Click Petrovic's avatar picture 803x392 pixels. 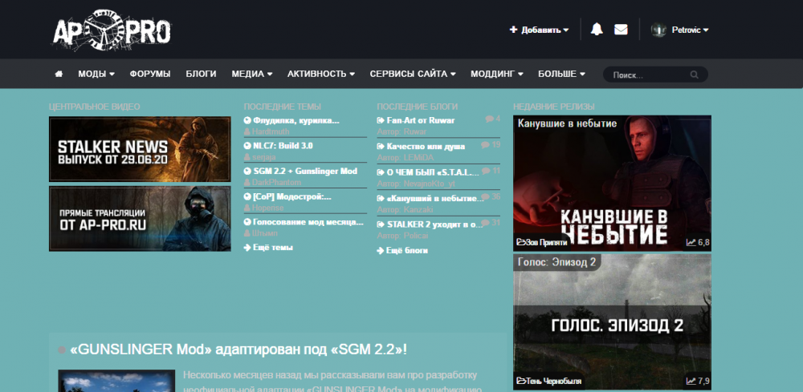pyautogui.click(x=658, y=30)
